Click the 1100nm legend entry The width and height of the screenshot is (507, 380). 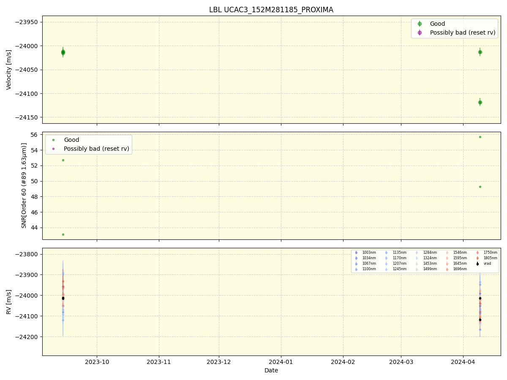(366, 269)
